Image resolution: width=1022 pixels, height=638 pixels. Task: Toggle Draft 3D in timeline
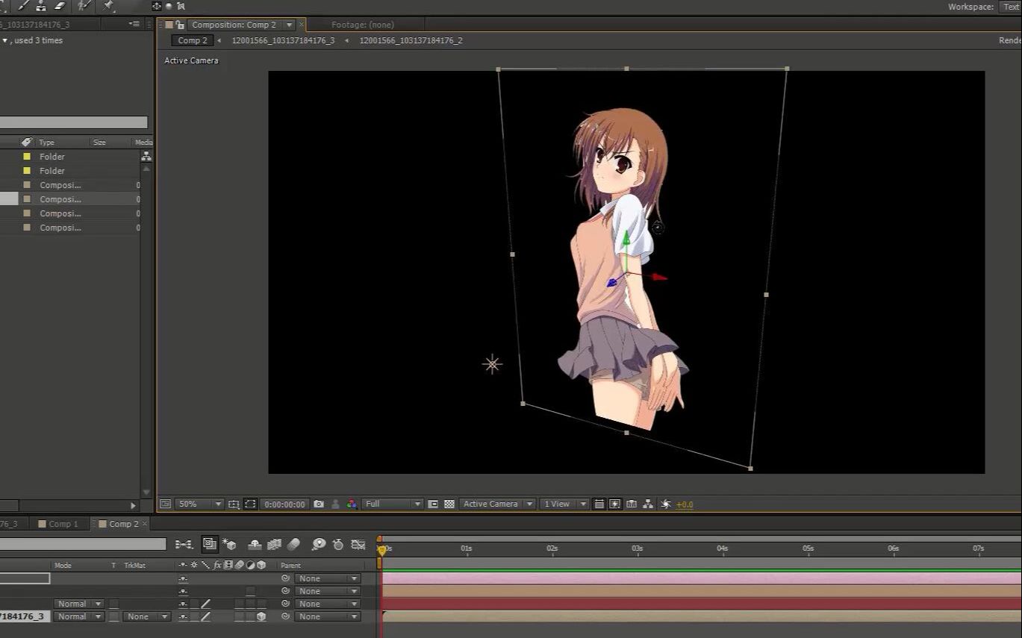click(x=229, y=545)
